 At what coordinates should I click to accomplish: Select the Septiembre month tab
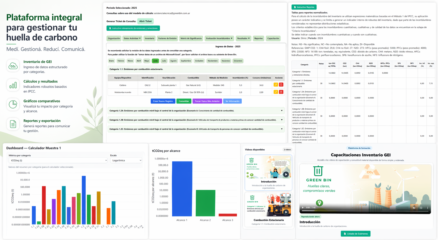[x=186, y=61]
